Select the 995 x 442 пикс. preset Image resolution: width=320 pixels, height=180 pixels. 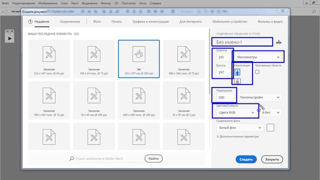click(49, 100)
